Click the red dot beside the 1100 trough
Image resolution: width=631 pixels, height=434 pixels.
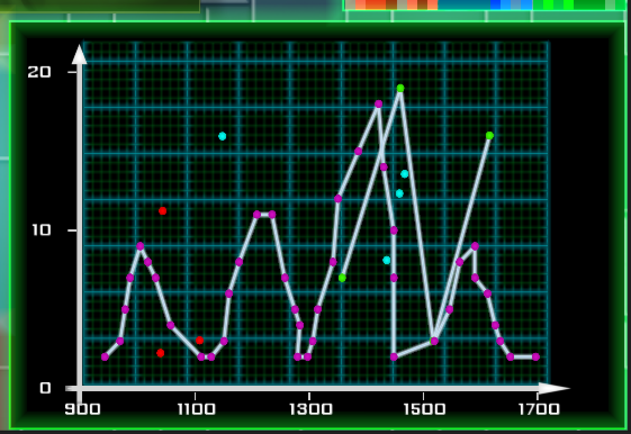click(x=200, y=340)
